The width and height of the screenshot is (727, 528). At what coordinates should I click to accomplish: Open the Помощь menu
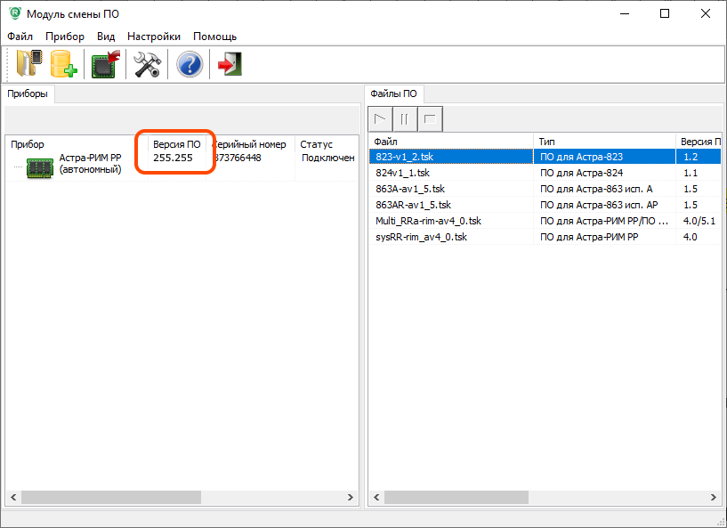(x=214, y=37)
